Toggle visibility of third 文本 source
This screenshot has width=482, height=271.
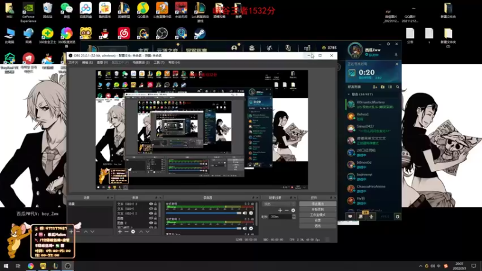pyautogui.click(x=151, y=214)
